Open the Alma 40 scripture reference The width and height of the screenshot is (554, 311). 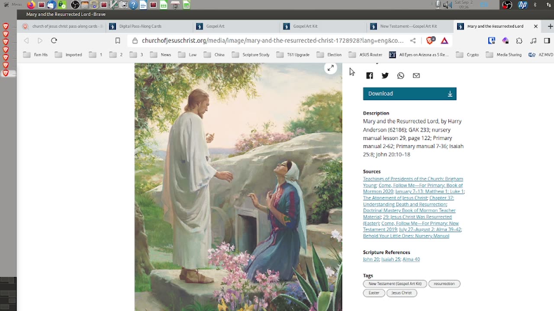pos(411,260)
